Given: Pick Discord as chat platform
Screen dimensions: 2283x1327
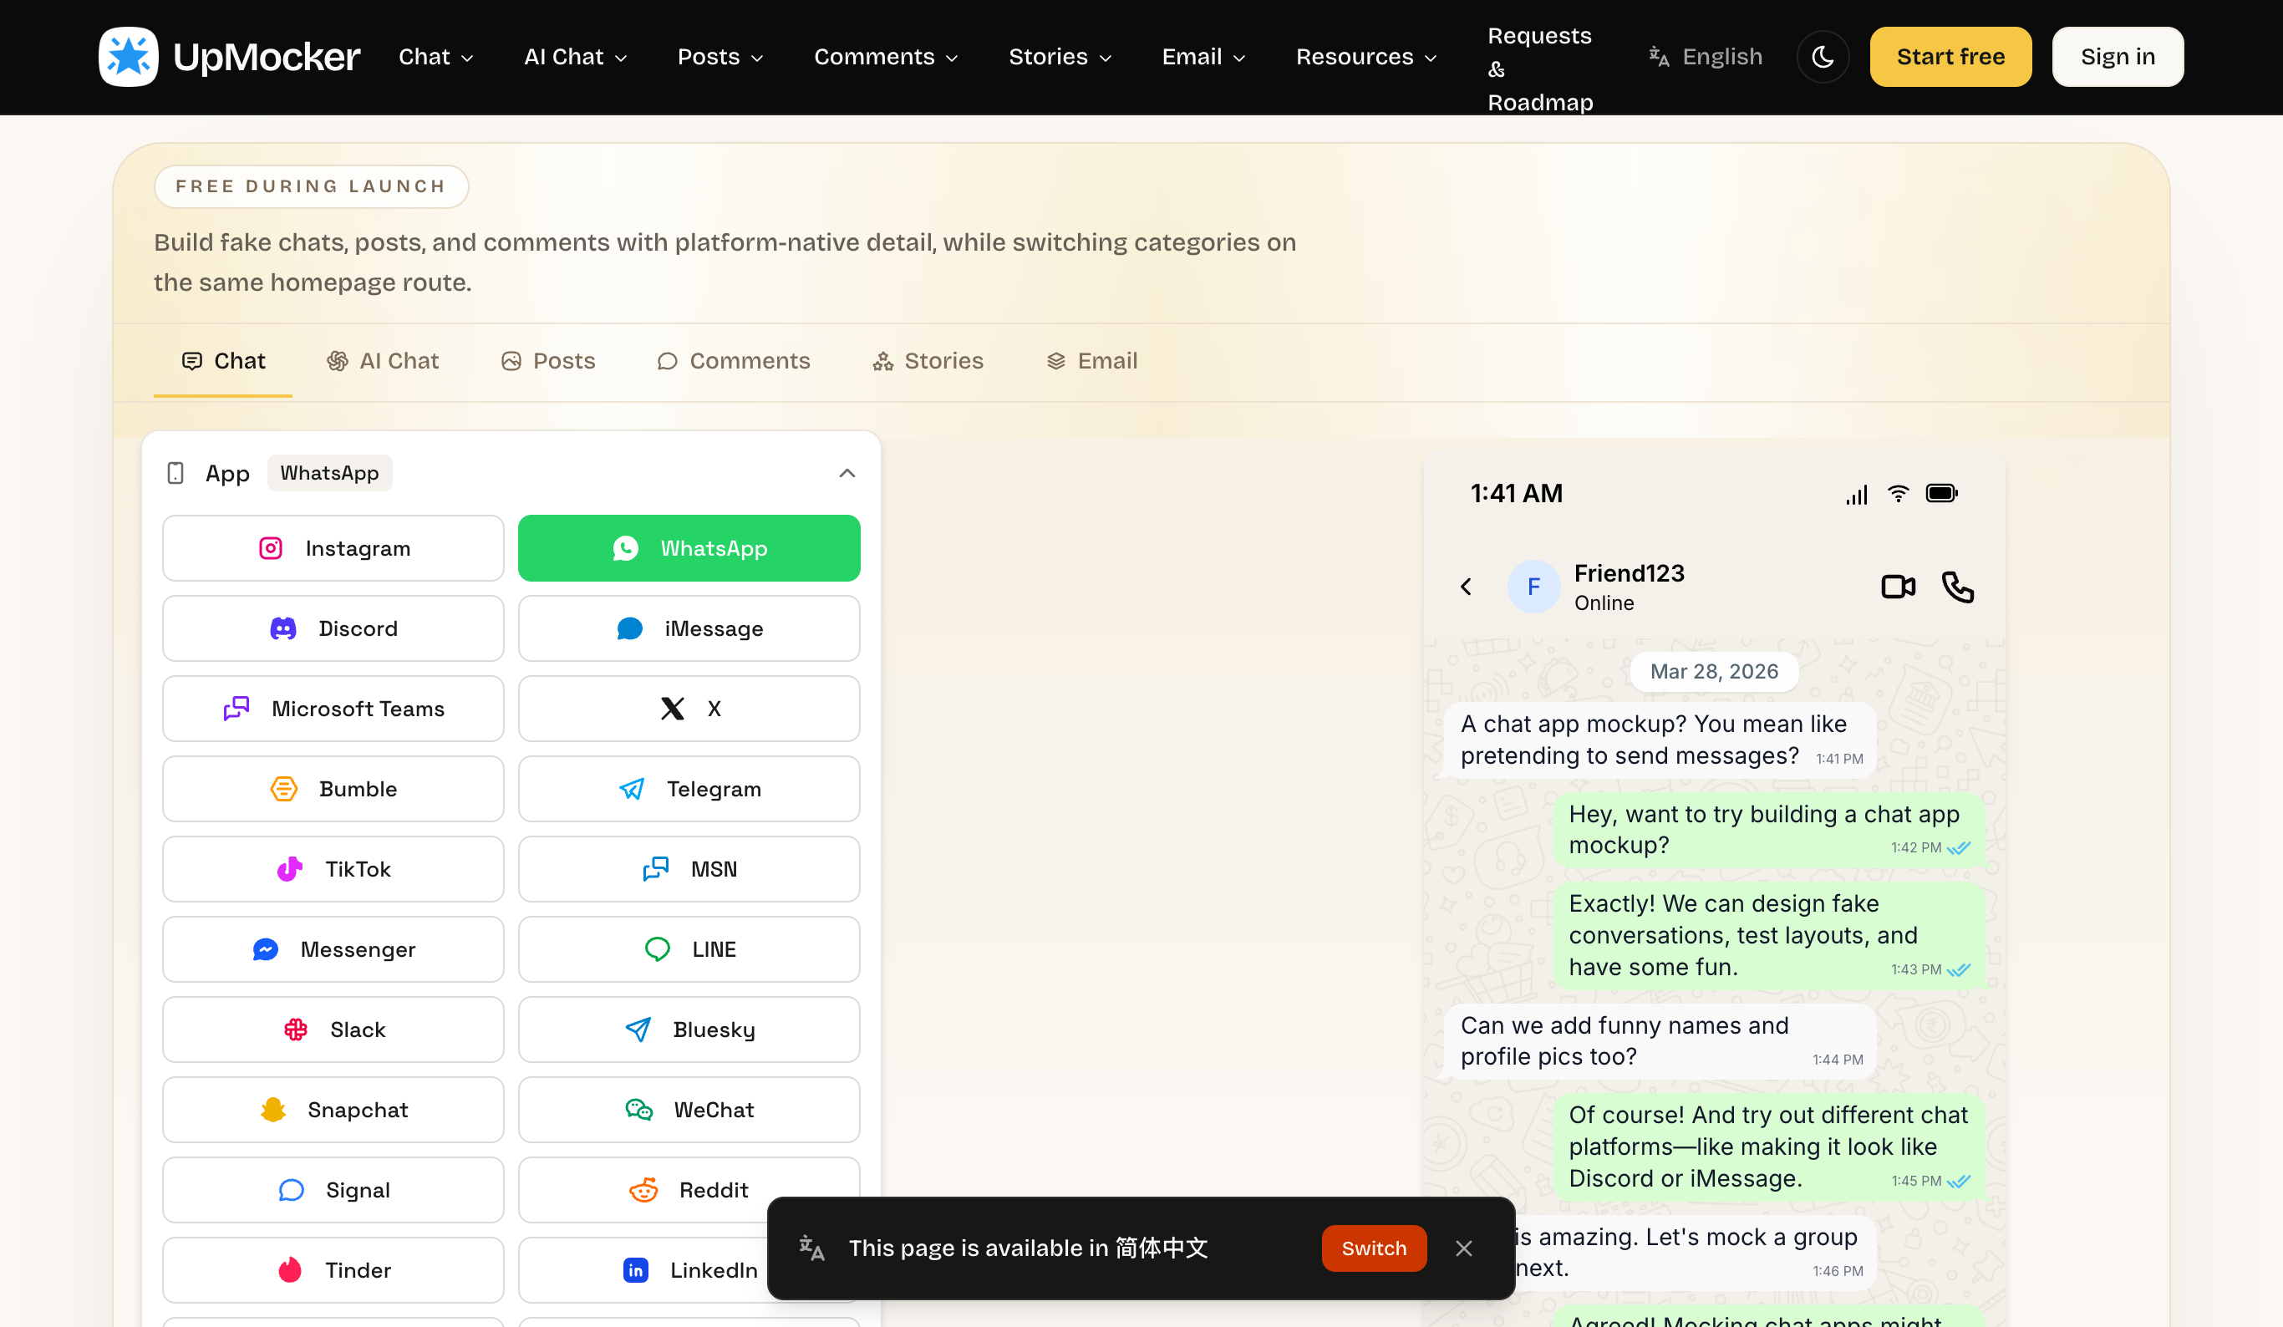Looking at the screenshot, I should [x=333, y=628].
